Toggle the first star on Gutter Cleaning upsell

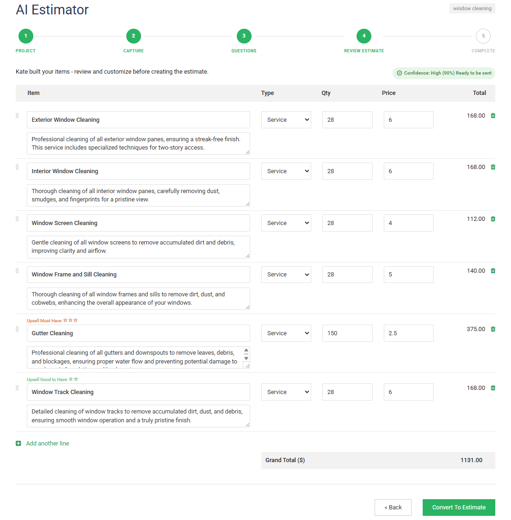click(65, 320)
